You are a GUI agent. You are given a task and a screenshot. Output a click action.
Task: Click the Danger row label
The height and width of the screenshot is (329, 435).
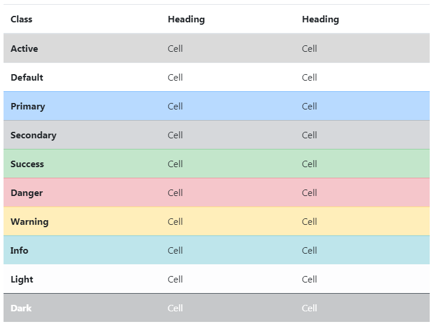pyautogui.click(x=26, y=193)
